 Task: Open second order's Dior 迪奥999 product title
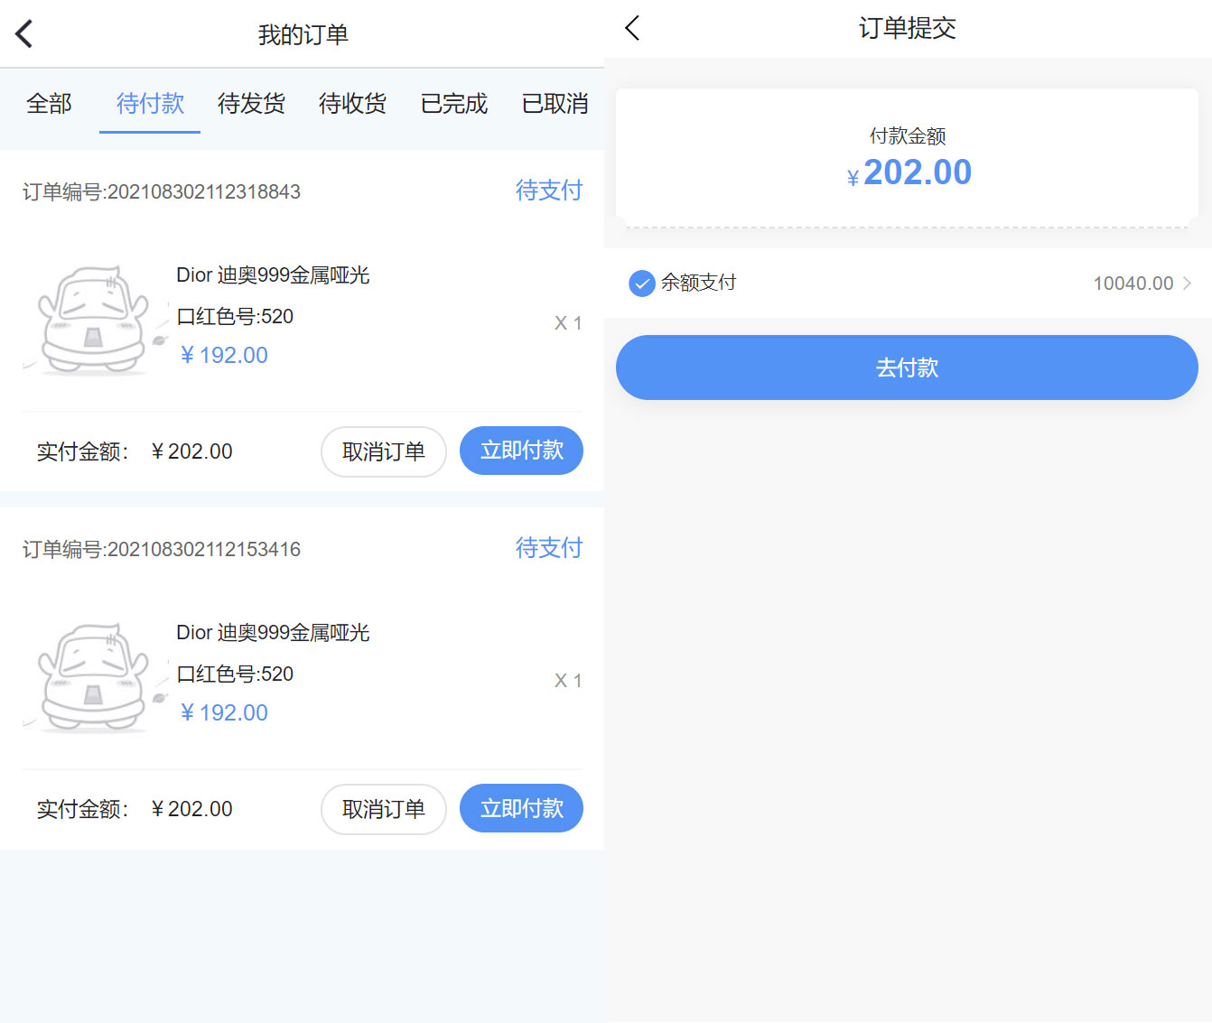coord(273,633)
